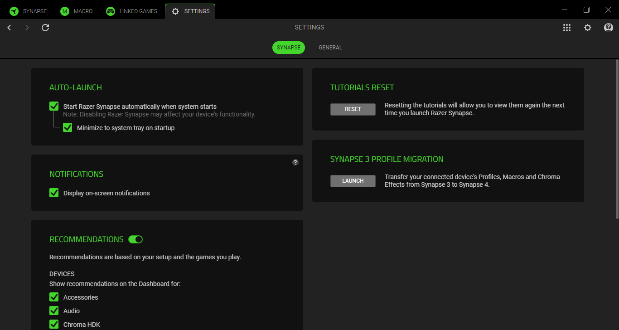Click the Notifications panel help icon
This screenshot has height=330, width=619.
coord(295,162)
